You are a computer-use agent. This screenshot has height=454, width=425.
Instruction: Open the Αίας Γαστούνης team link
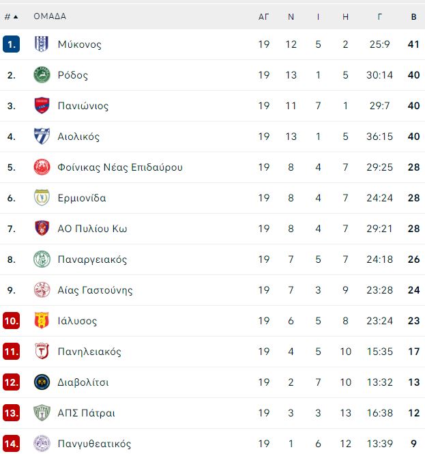[x=96, y=290]
